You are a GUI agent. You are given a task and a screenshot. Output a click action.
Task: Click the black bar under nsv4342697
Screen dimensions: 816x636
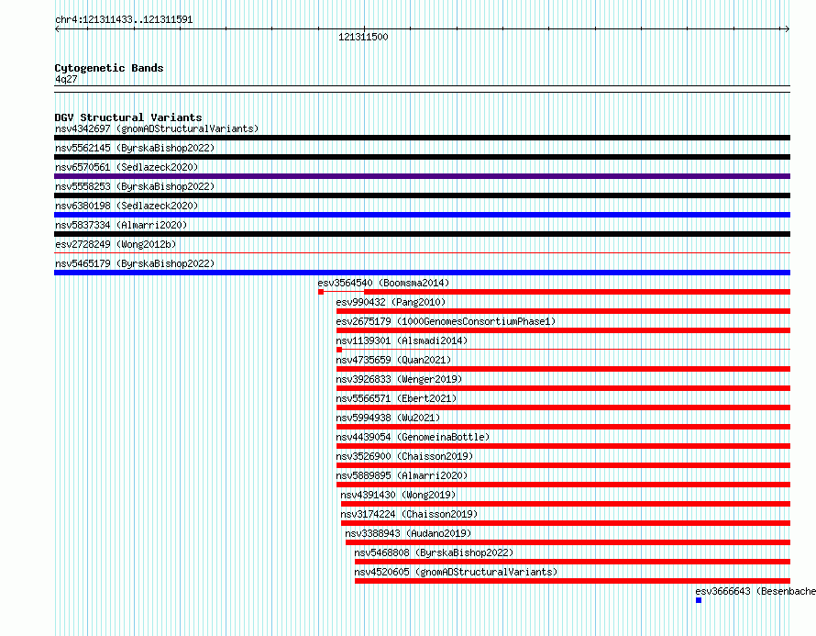[422, 138]
